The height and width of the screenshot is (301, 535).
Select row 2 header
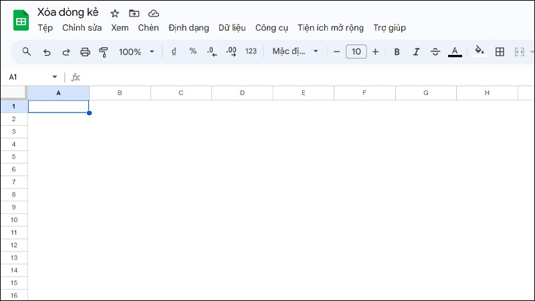[x=13, y=119]
